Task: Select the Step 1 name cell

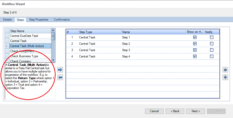Action: pos(153,37)
